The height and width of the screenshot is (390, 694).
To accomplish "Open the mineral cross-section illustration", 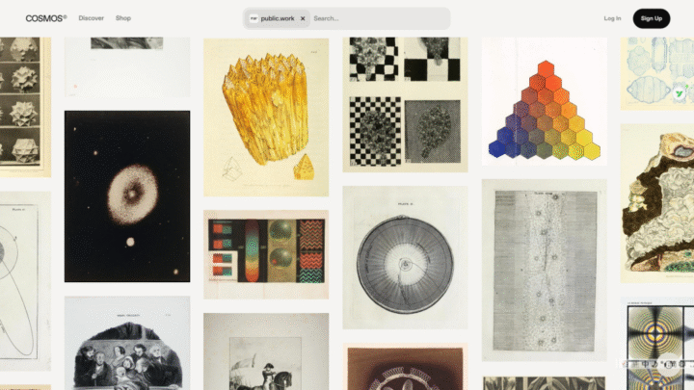I will pos(657,203).
